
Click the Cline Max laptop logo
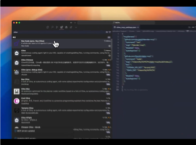click(17, 91)
